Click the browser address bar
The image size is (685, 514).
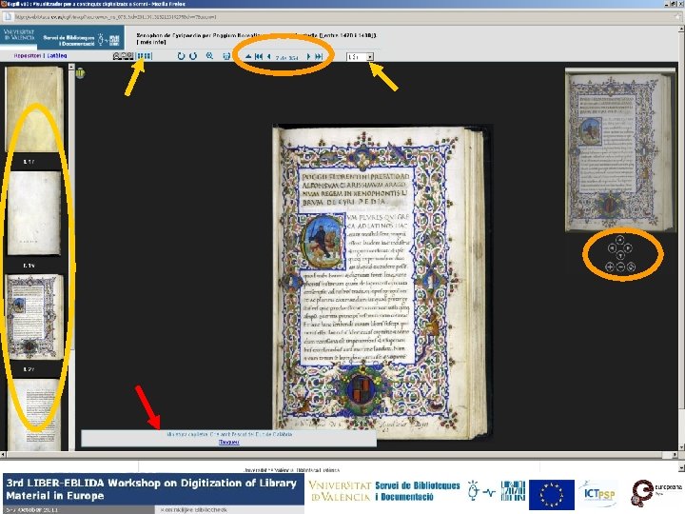(x=341, y=17)
